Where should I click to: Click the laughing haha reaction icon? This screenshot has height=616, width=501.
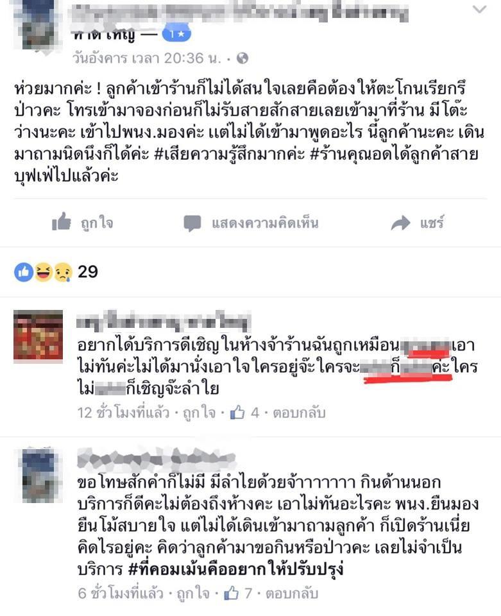[x=43, y=272]
